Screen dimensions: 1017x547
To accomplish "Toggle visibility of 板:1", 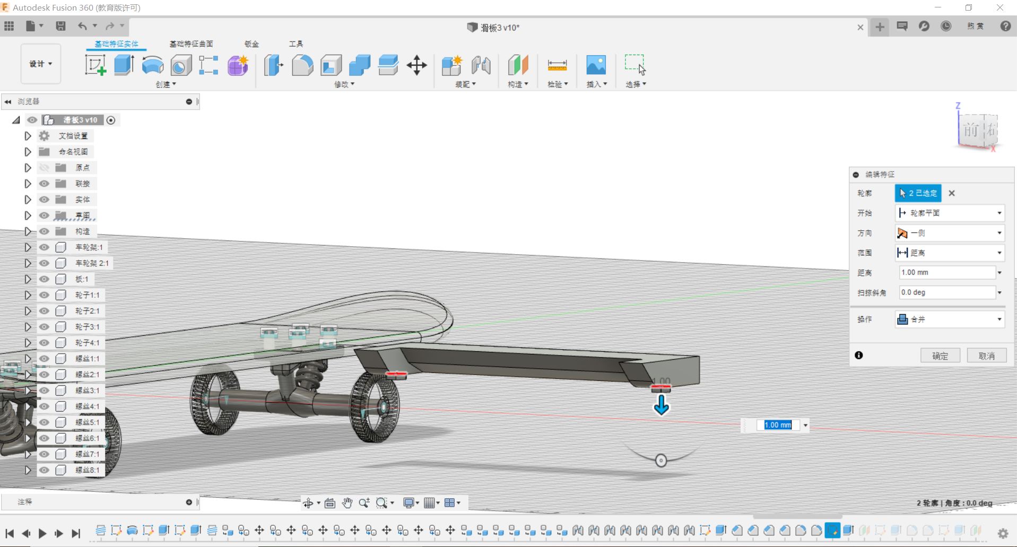I will [44, 279].
